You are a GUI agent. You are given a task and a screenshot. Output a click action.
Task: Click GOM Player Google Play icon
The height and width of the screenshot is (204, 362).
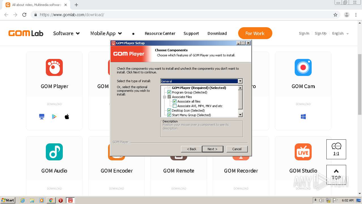[x=54, y=117]
